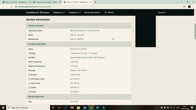Screen dimensions: 196x110
Task: Click the browser forward arrow
Action: tap(7, 7)
